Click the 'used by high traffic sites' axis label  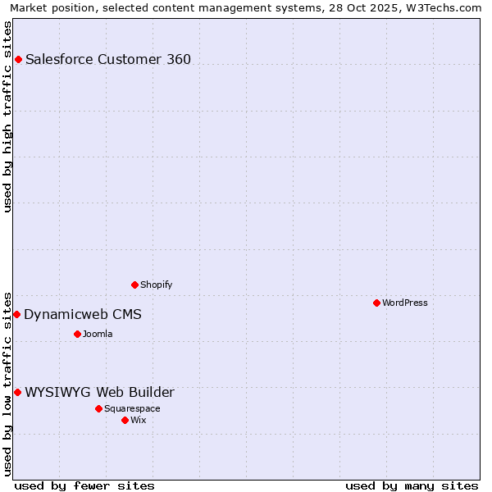point(7,116)
